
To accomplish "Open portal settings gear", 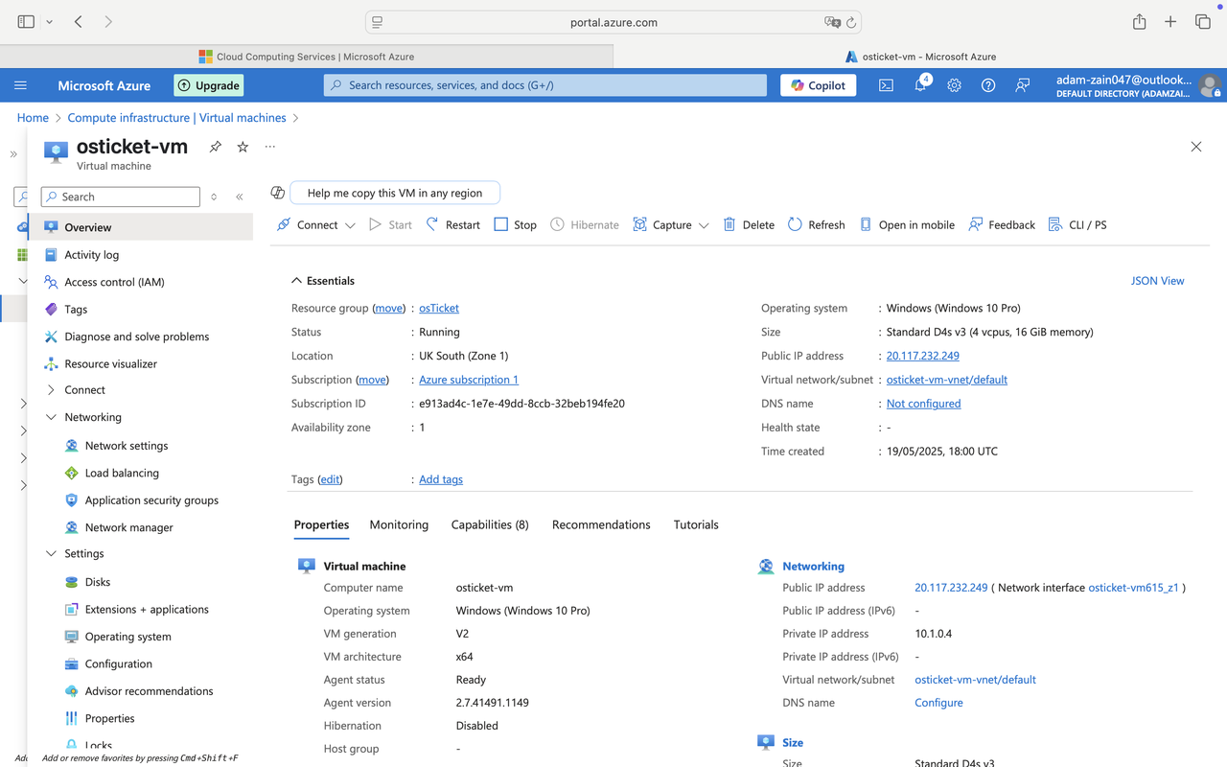I will (x=954, y=85).
